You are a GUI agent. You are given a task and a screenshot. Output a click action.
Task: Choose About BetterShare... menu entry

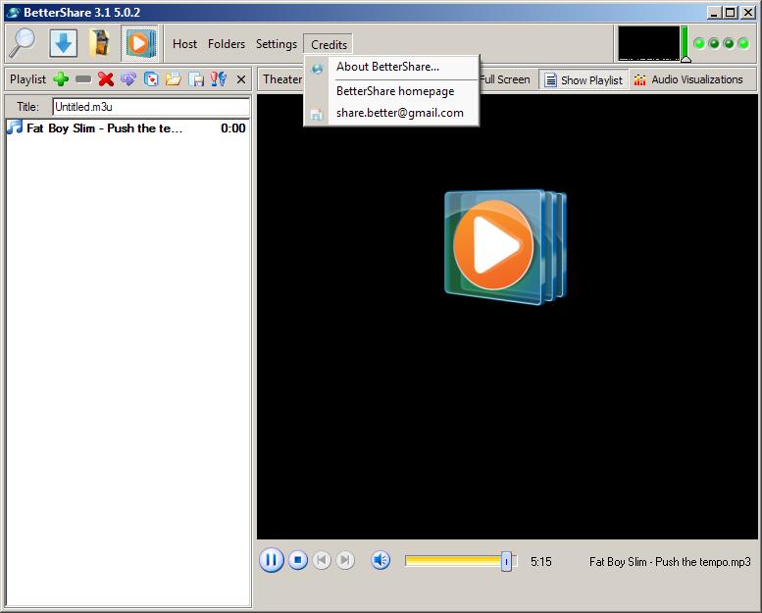pyautogui.click(x=391, y=67)
